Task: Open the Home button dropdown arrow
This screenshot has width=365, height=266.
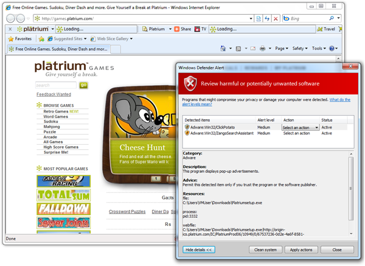Action: coord(231,49)
